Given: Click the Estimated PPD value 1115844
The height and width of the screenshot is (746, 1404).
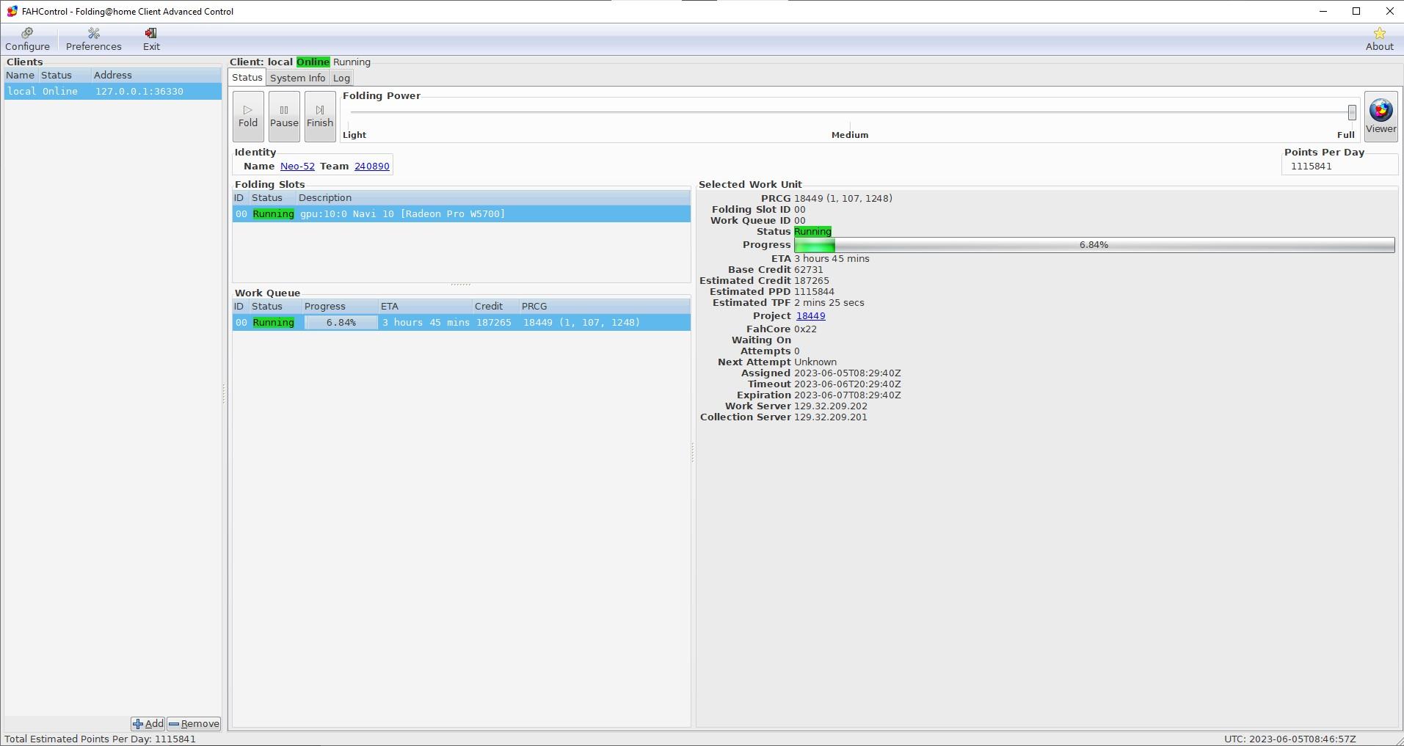Looking at the screenshot, I should pos(814,292).
